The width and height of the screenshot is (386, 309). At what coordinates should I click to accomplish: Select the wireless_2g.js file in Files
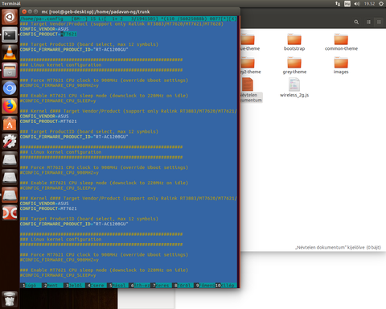coord(294,88)
